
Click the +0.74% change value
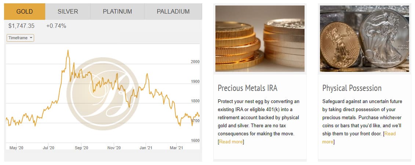tap(56, 26)
